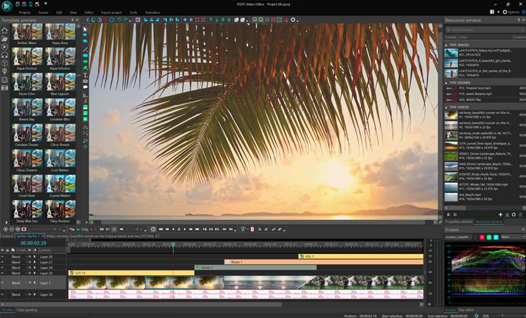This screenshot has height=318, width=526.
Task: Click the Instagram icon in the left sidebar
Action: [4, 79]
